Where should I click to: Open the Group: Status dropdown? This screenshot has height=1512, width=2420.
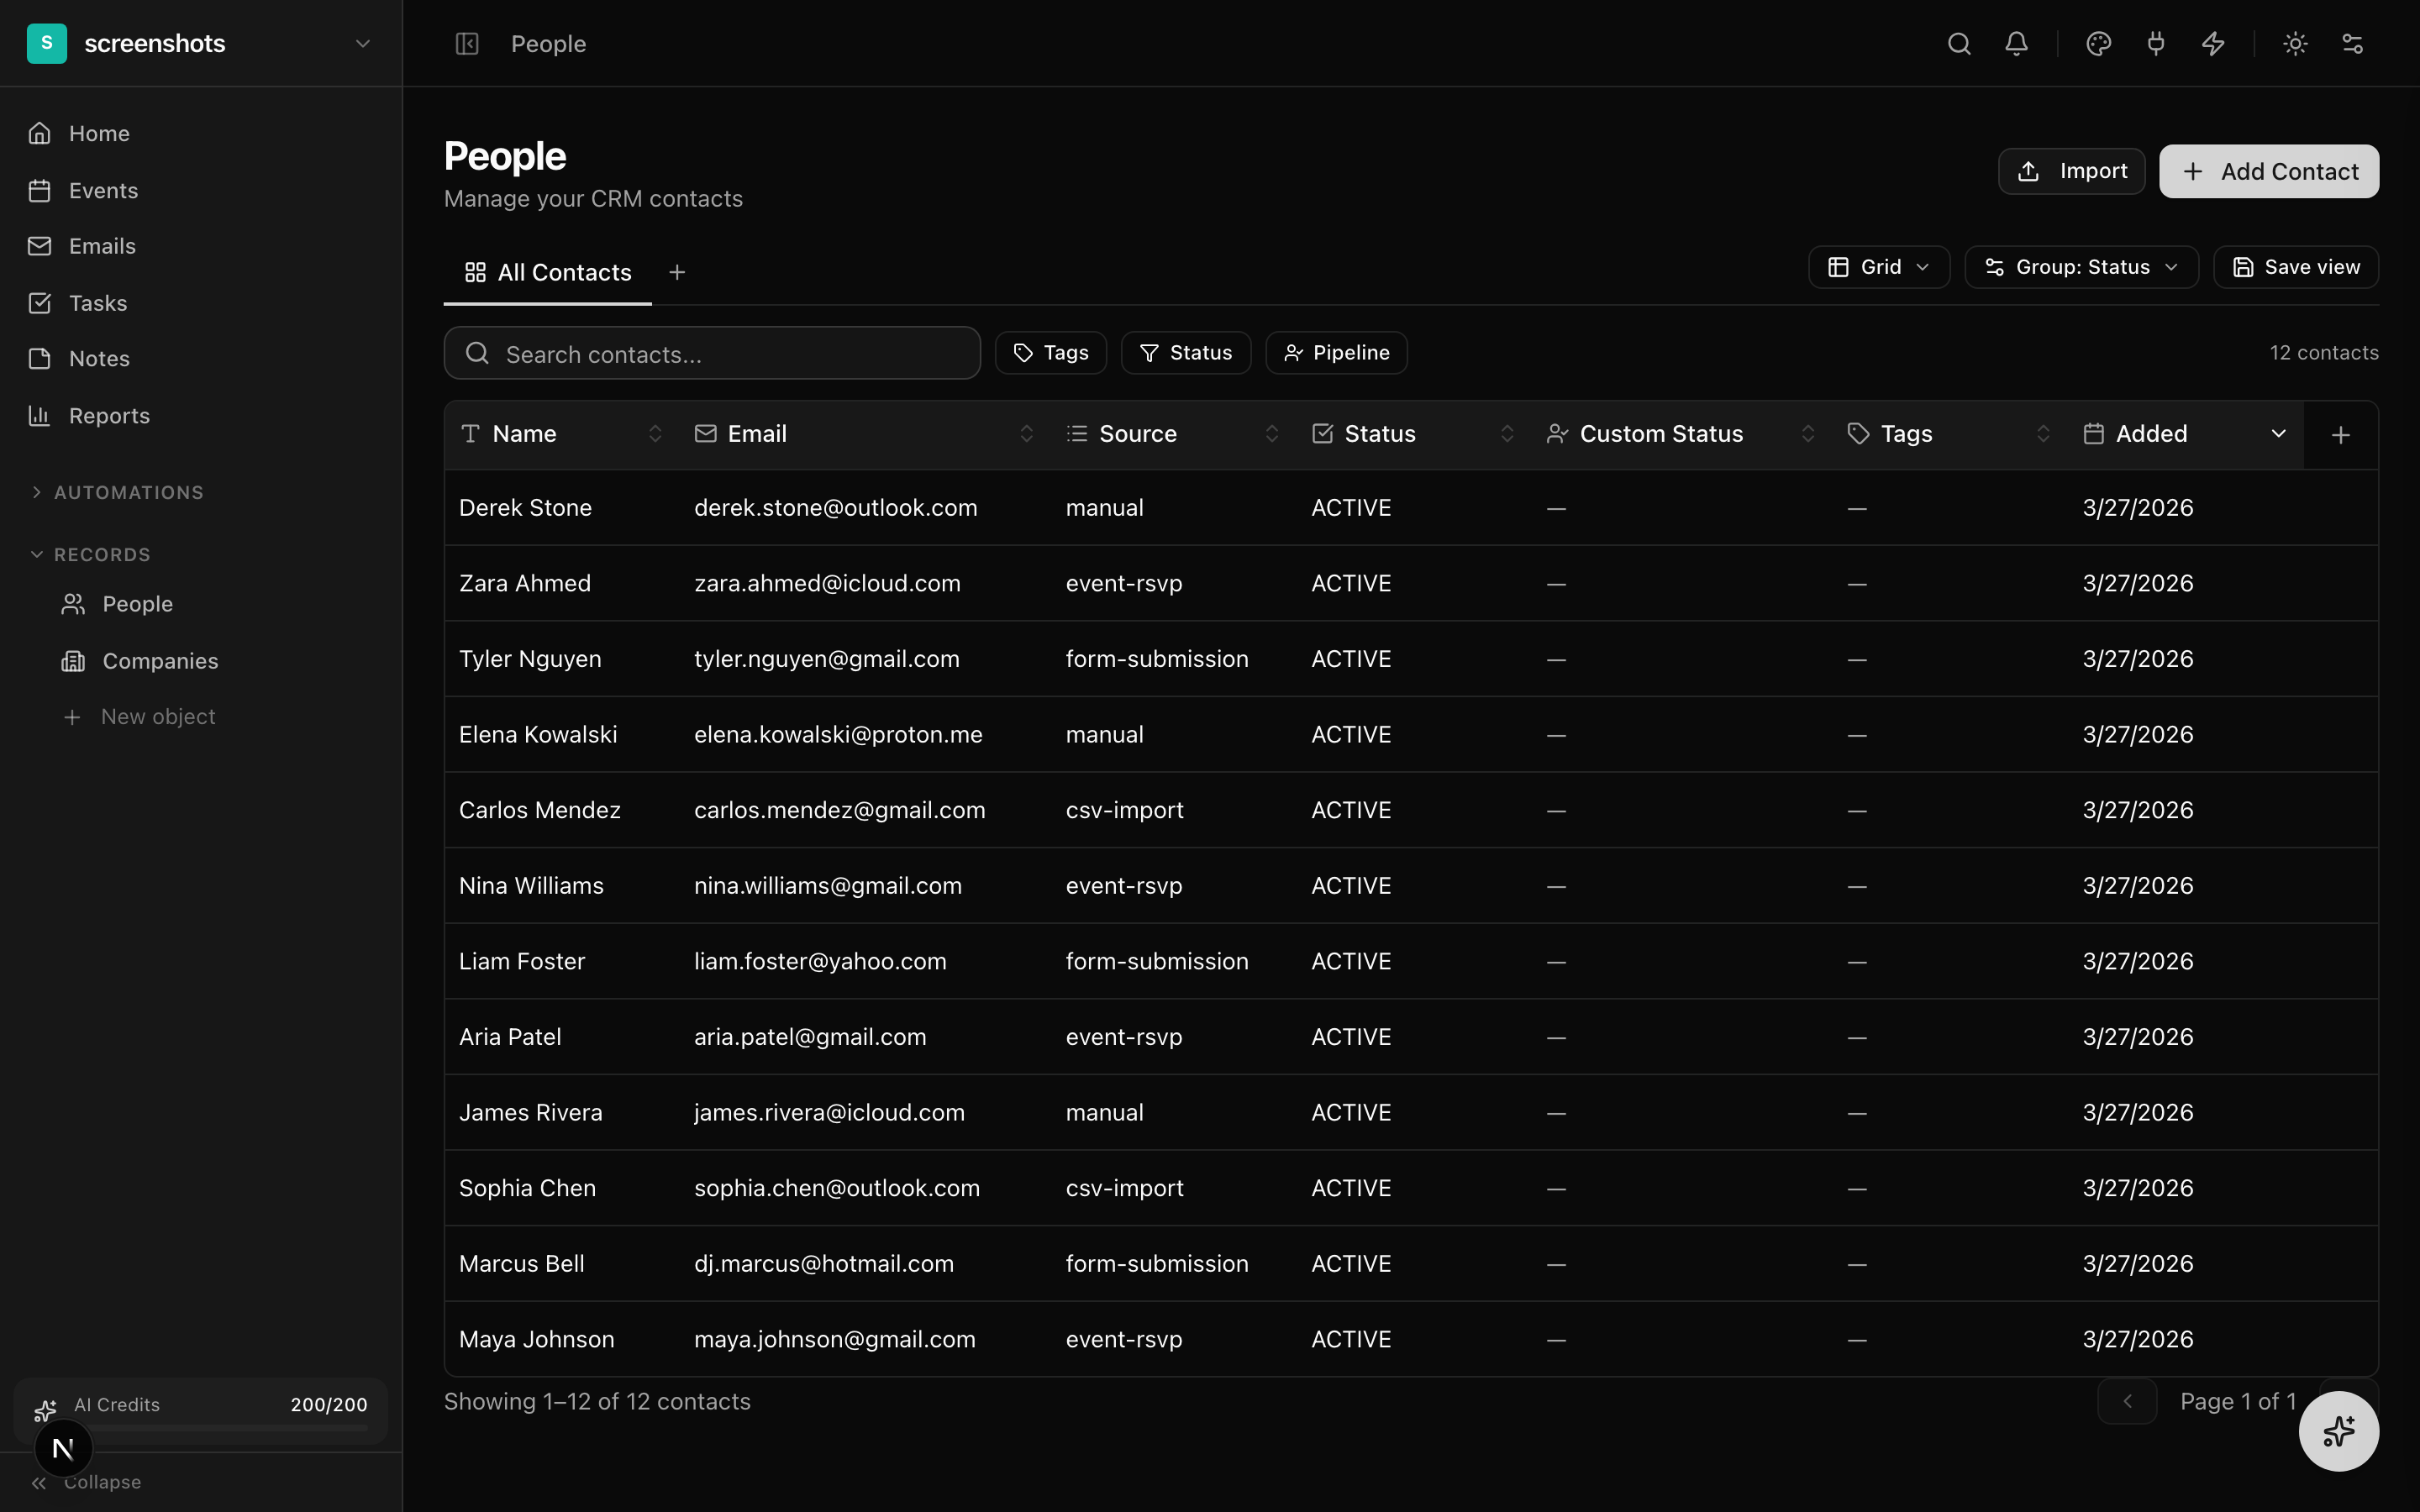coord(2081,267)
